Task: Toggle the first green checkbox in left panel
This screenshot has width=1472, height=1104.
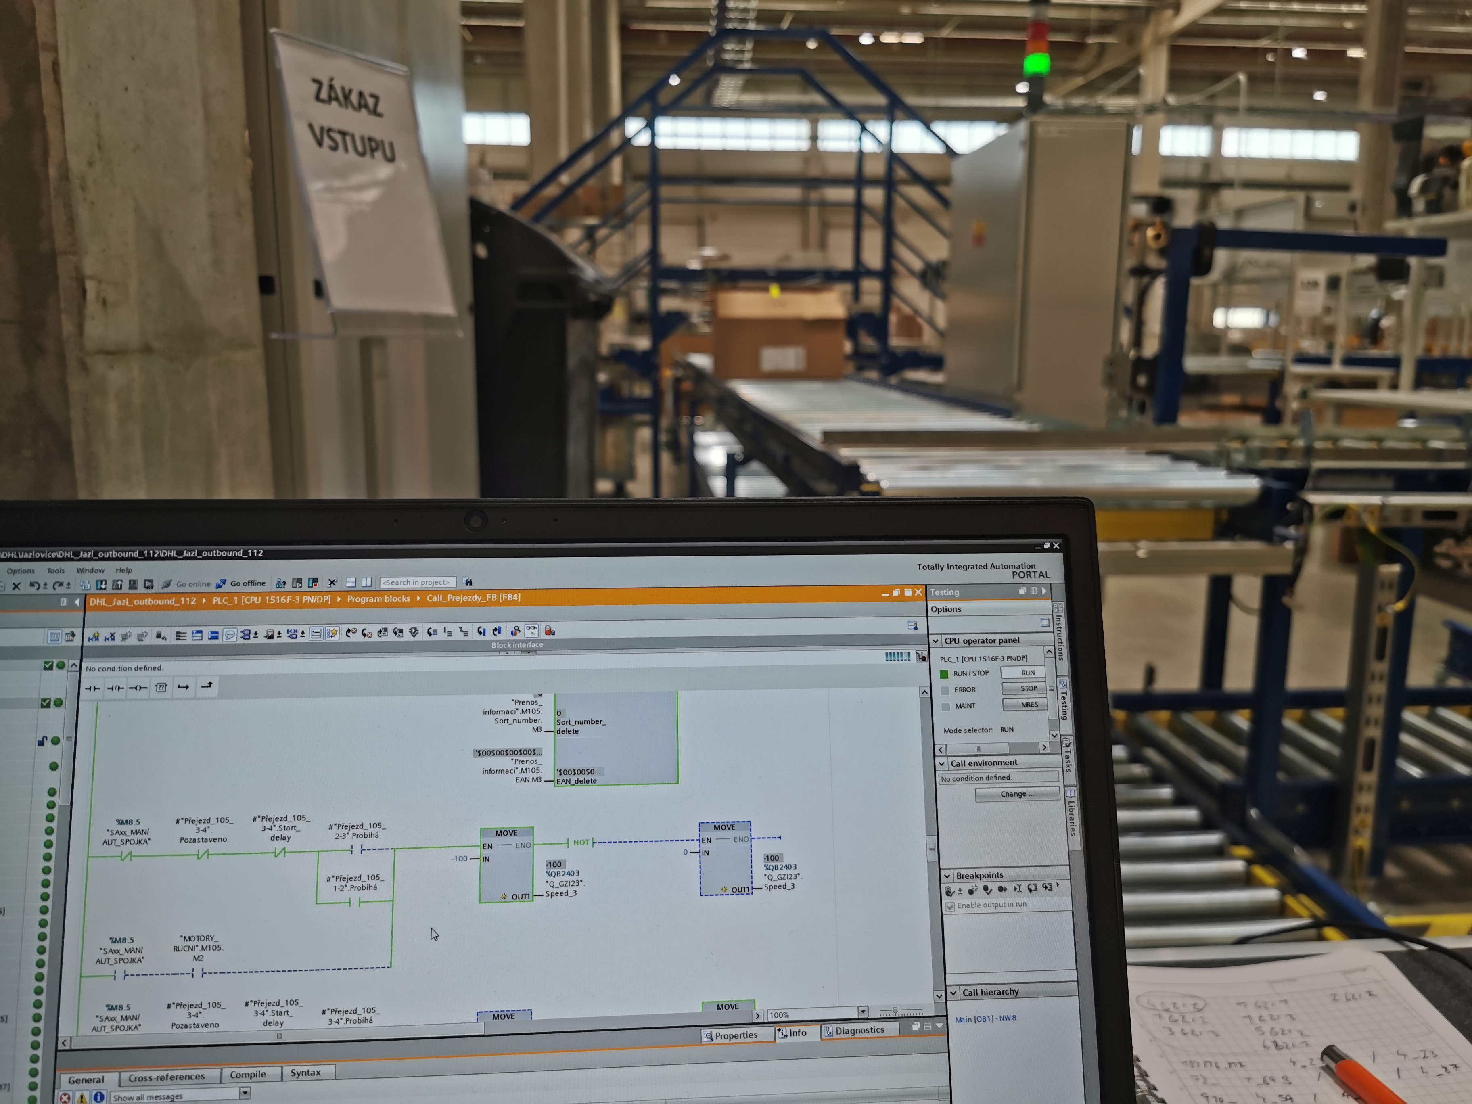Action: 48,665
